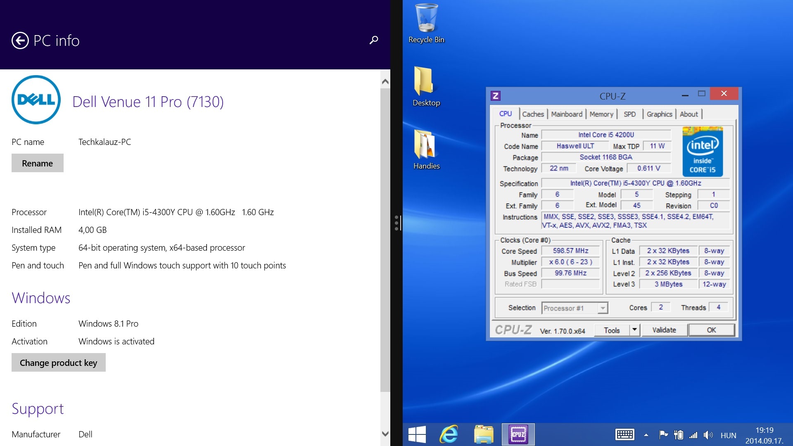Click the PC info scrollbar thumb

(385, 240)
